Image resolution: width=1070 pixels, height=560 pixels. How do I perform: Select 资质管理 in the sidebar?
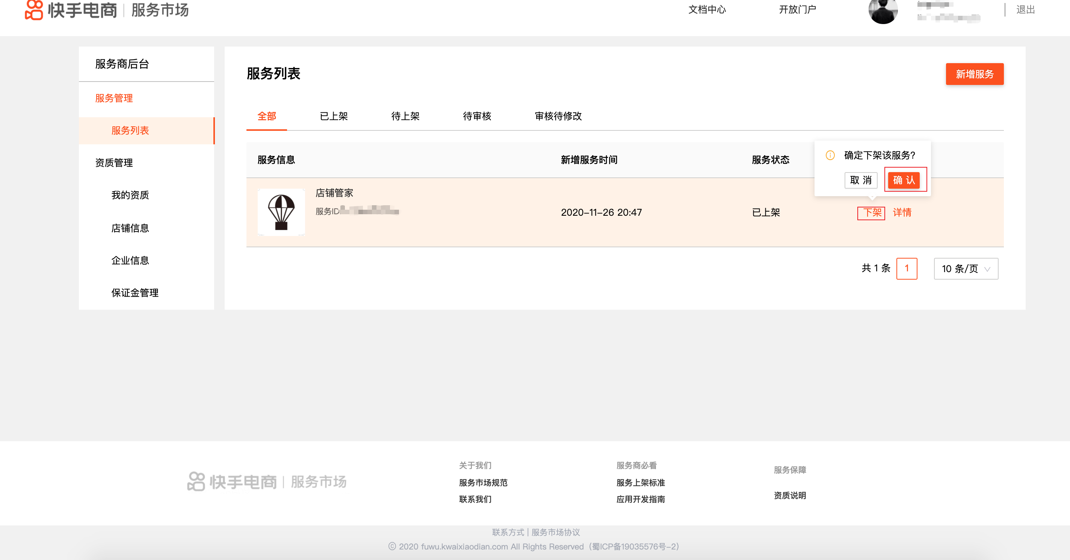click(x=114, y=163)
